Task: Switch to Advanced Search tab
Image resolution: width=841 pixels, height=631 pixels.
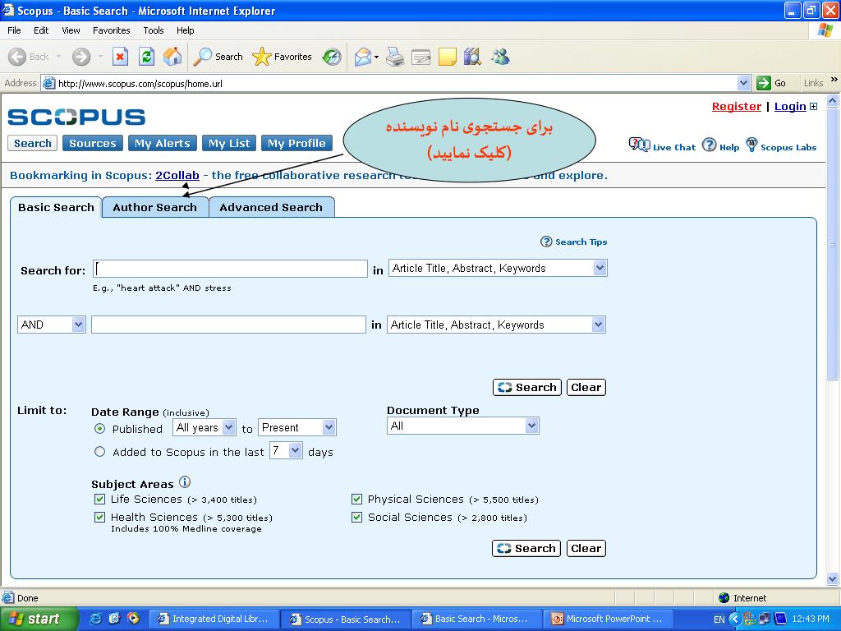Action: [x=271, y=207]
